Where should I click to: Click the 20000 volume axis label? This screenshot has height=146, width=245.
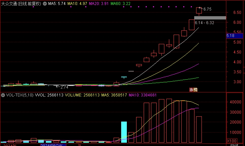tap(235, 122)
